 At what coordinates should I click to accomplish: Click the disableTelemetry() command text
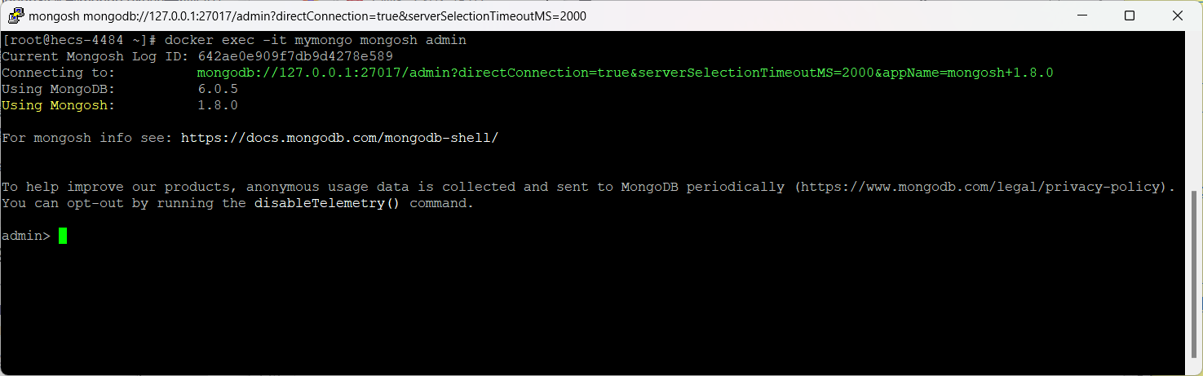327,203
